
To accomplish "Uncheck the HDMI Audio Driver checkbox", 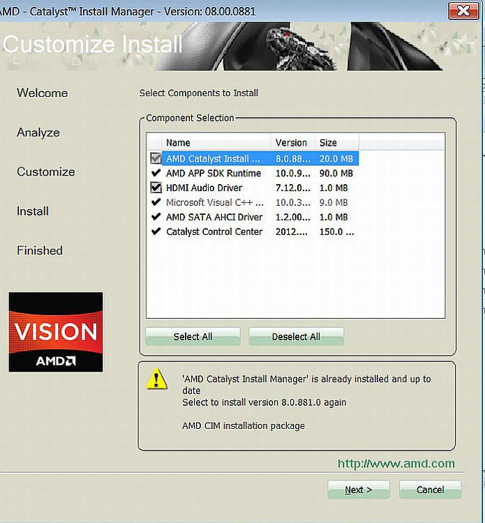I will point(156,188).
